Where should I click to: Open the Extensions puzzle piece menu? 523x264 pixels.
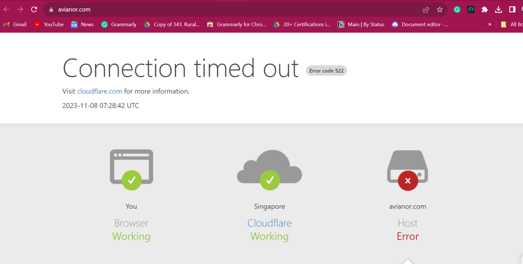(x=485, y=10)
